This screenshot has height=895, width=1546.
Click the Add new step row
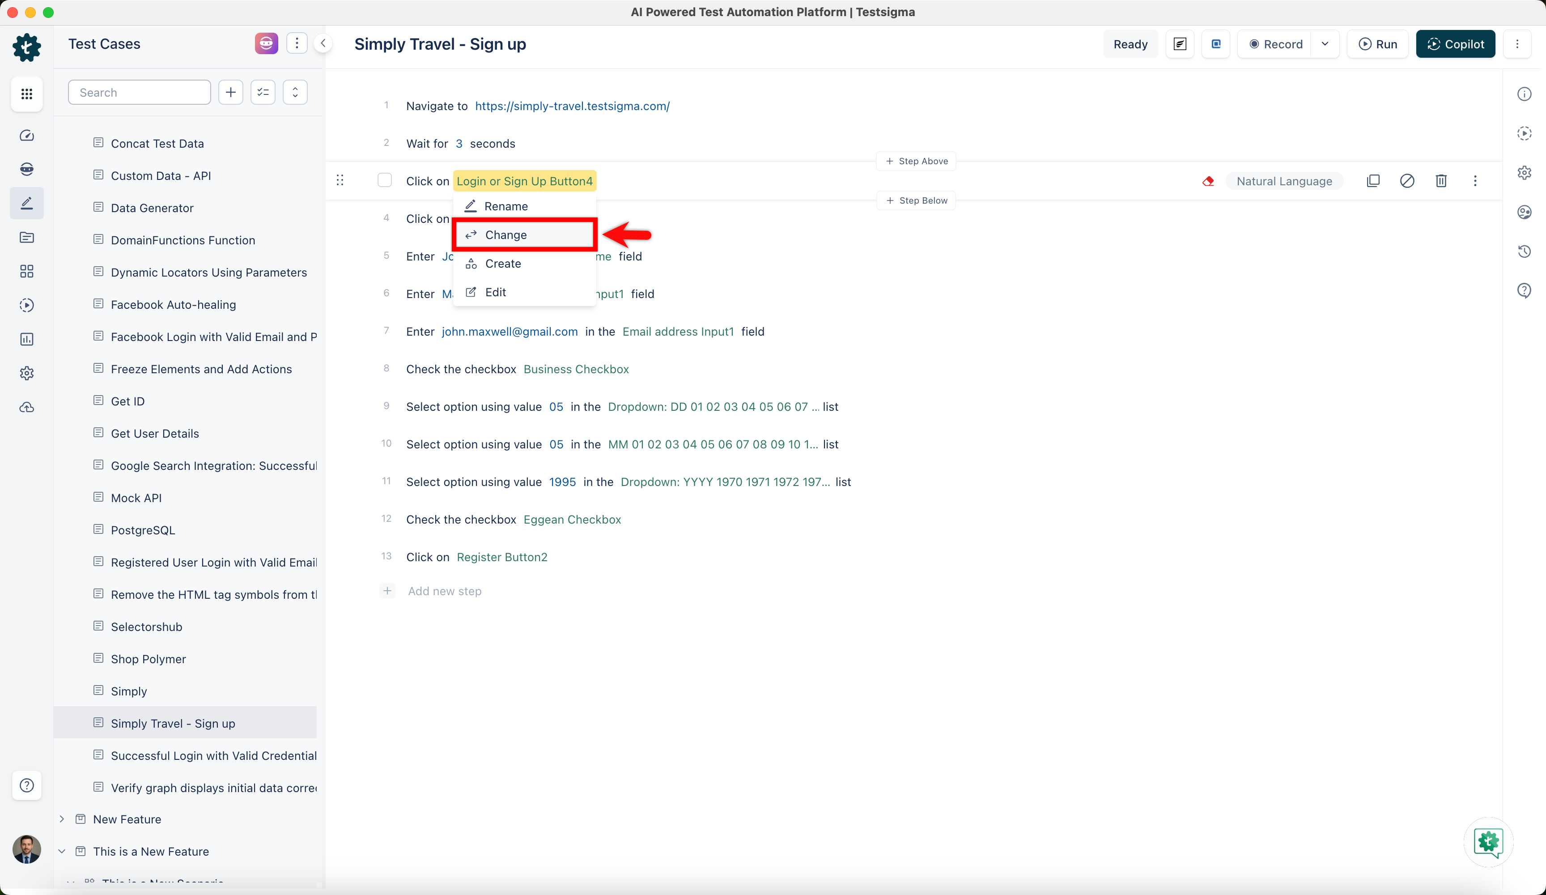(x=444, y=591)
